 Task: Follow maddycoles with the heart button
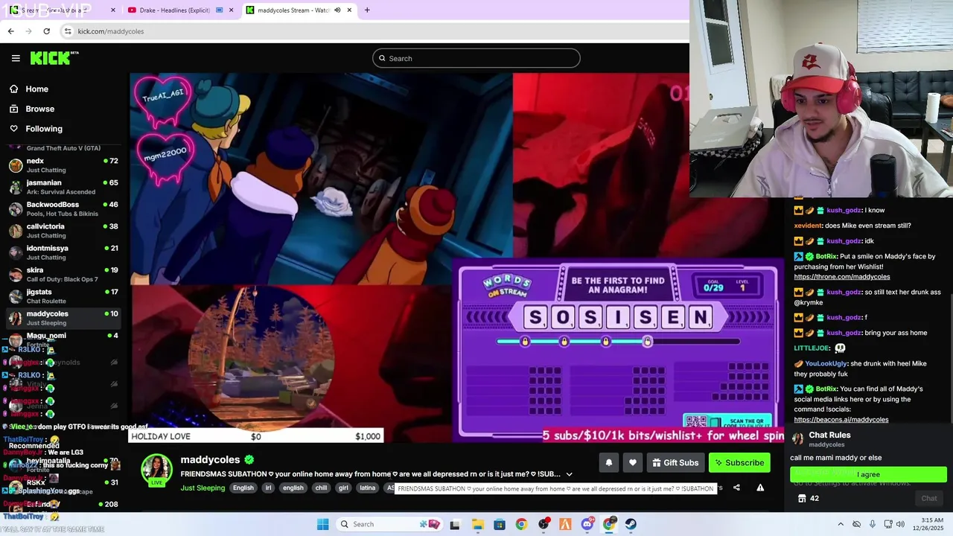point(632,463)
